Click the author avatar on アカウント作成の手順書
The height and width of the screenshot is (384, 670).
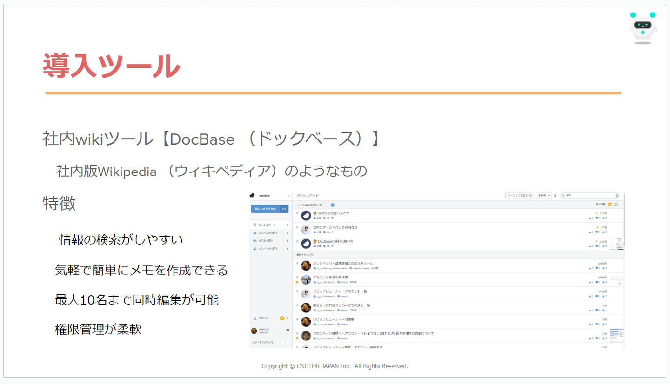coord(306,279)
